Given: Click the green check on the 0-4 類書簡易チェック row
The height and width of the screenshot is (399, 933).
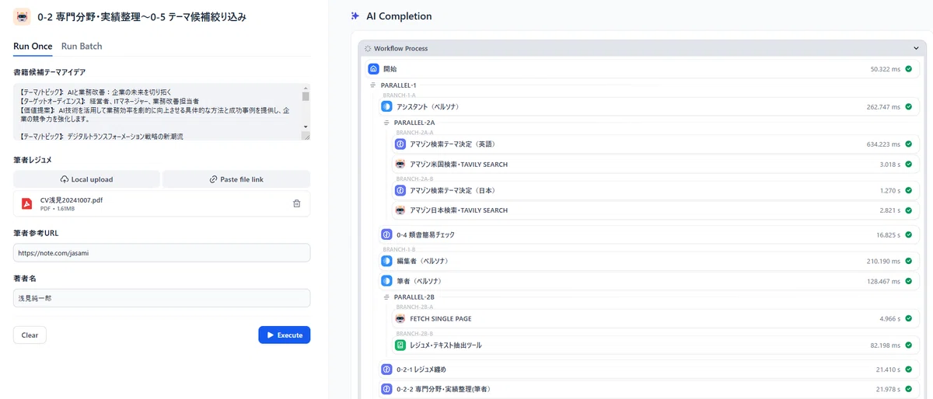Looking at the screenshot, I should pyautogui.click(x=908, y=234).
